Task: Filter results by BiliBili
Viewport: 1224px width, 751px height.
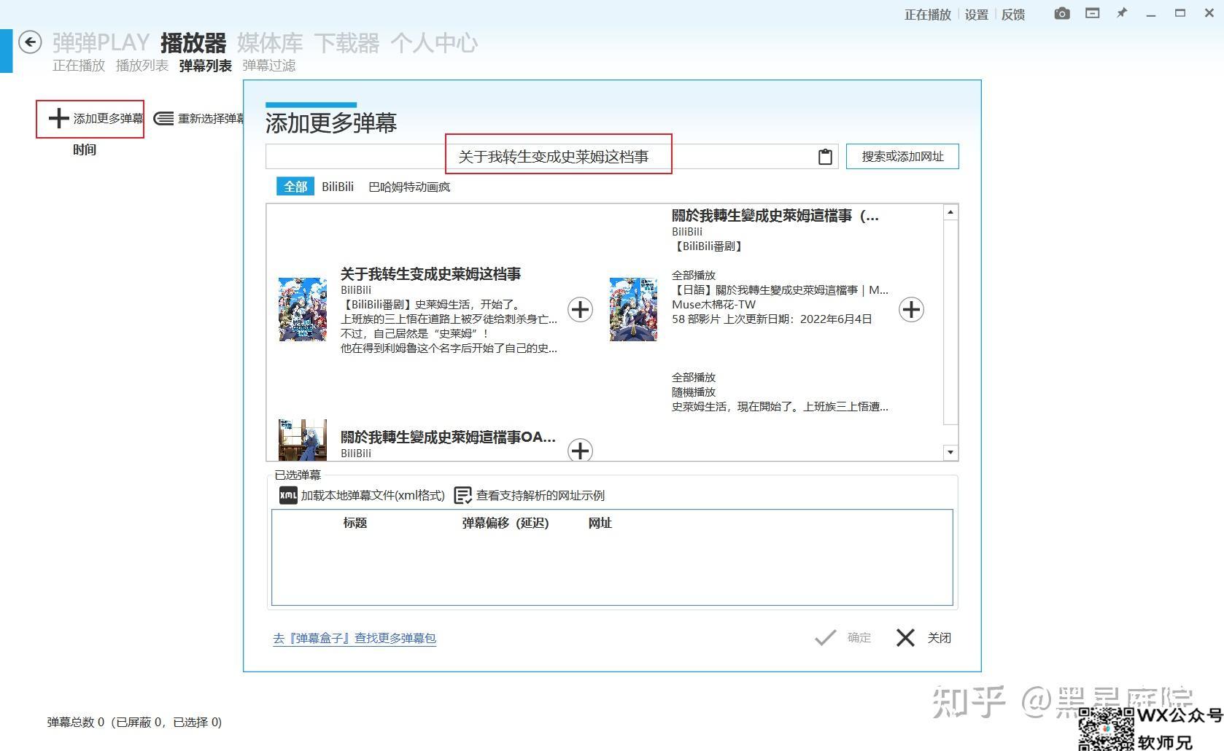Action: 338,187
